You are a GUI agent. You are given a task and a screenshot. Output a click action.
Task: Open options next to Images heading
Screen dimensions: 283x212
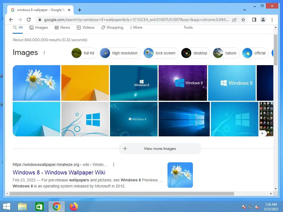[x=44, y=53]
